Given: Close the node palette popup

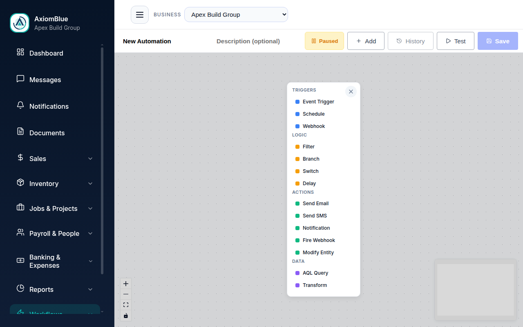Looking at the screenshot, I should pyautogui.click(x=351, y=92).
